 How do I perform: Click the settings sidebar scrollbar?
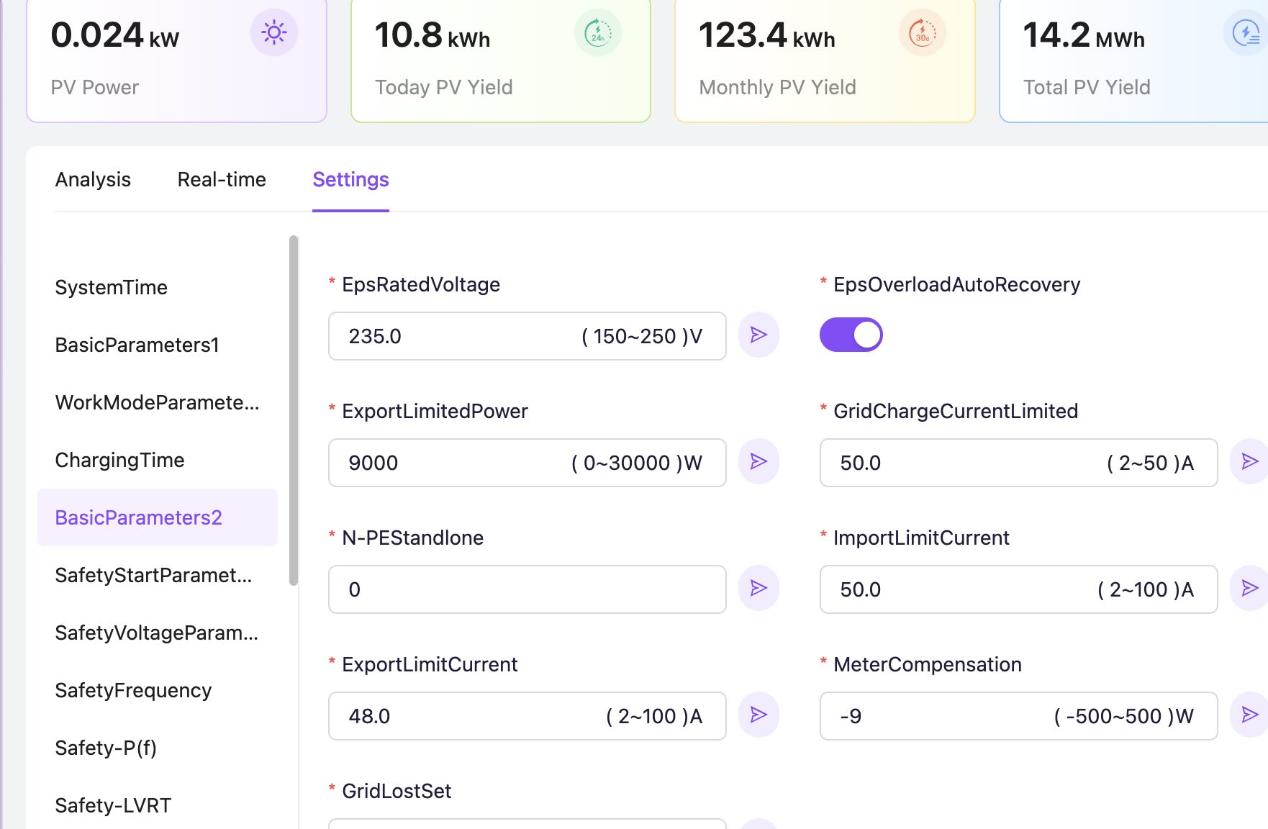point(293,410)
